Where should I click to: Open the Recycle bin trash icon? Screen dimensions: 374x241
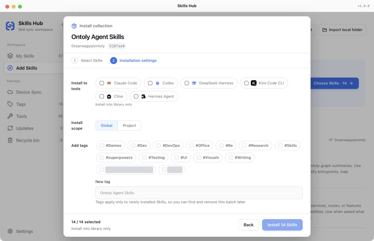(x=10, y=140)
